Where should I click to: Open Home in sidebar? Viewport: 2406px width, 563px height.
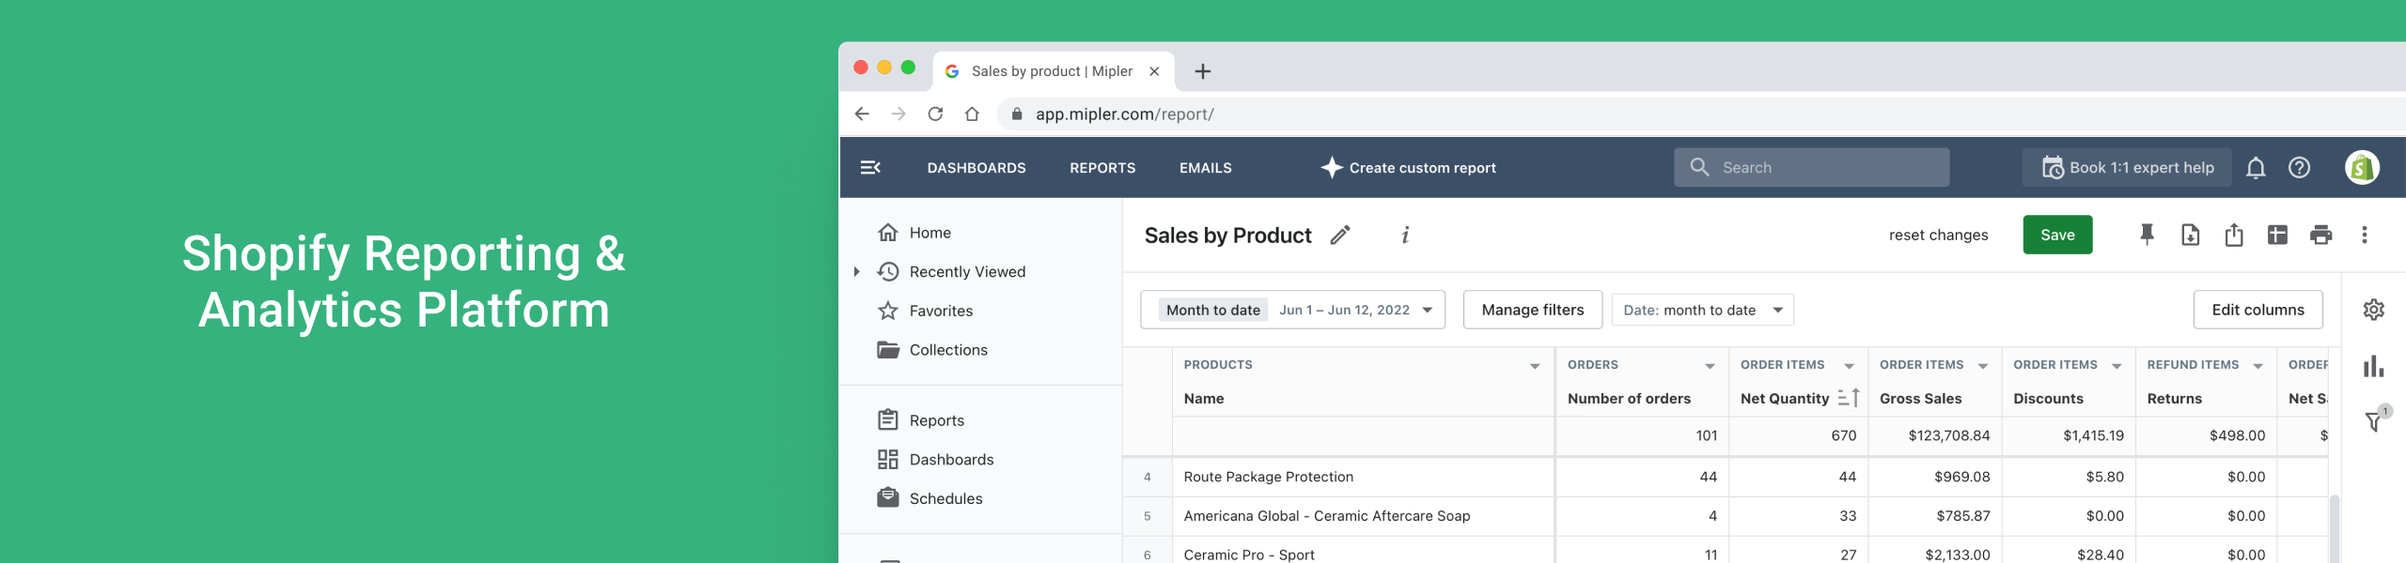[x=930, y=233]
